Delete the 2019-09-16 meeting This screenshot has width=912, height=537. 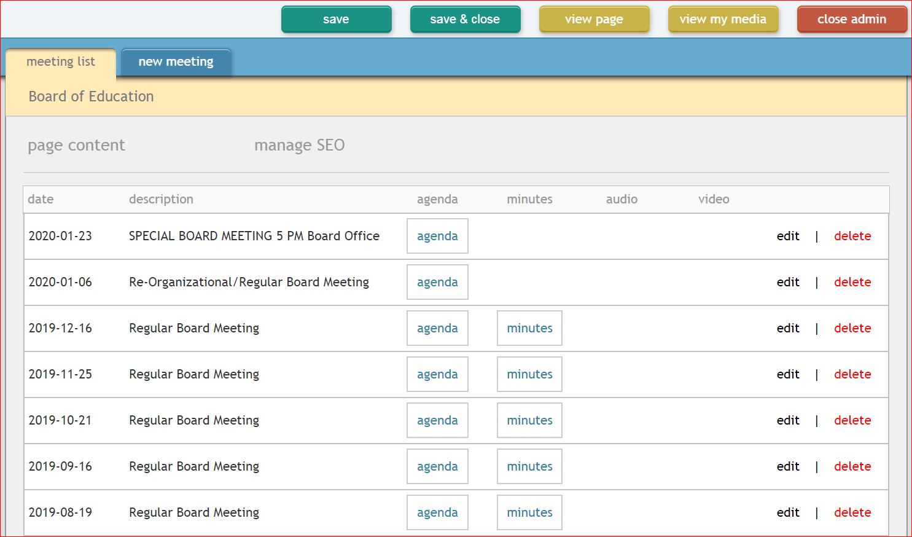click(x=852, y=466)
